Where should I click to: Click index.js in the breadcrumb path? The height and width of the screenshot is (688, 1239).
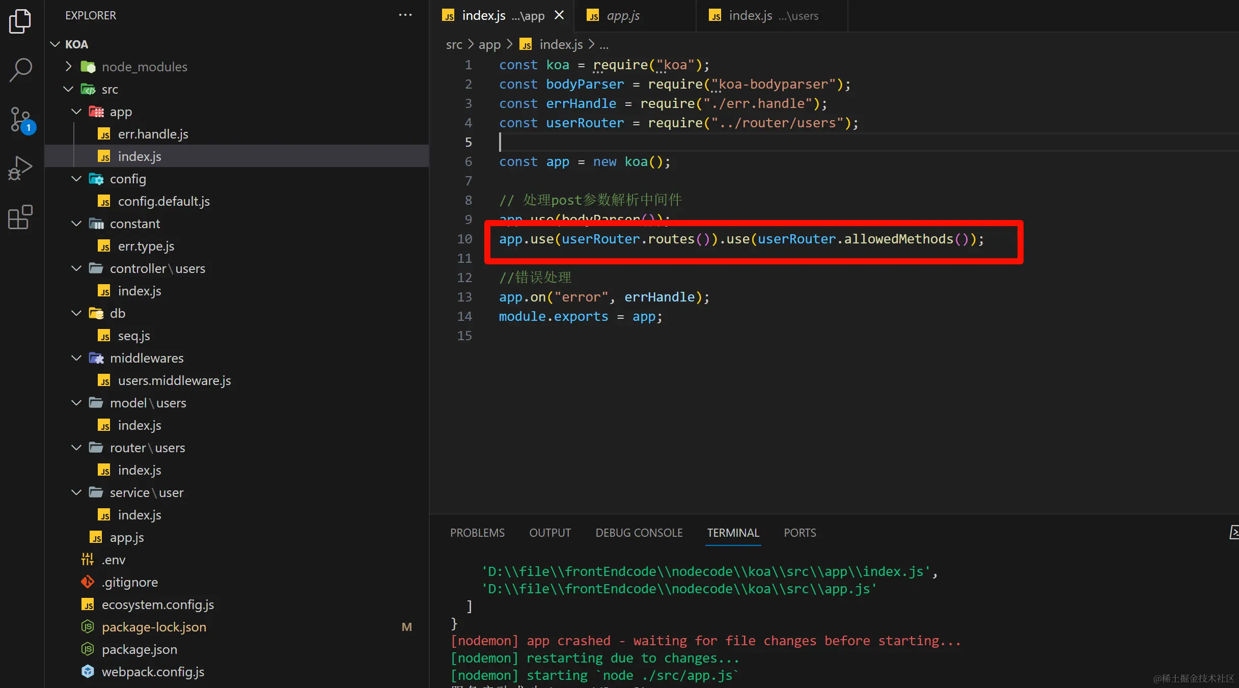coord(561,45)
